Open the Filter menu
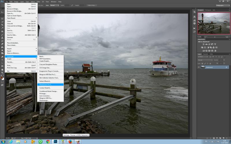Screen dimensions: 231x144 [x=38, y=2]
